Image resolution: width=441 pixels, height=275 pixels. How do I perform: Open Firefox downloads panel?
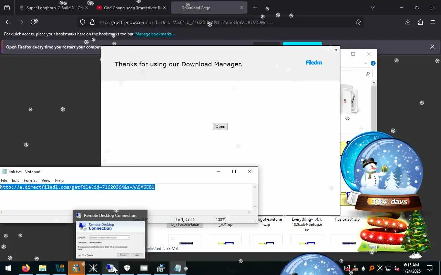coord(408,22)
